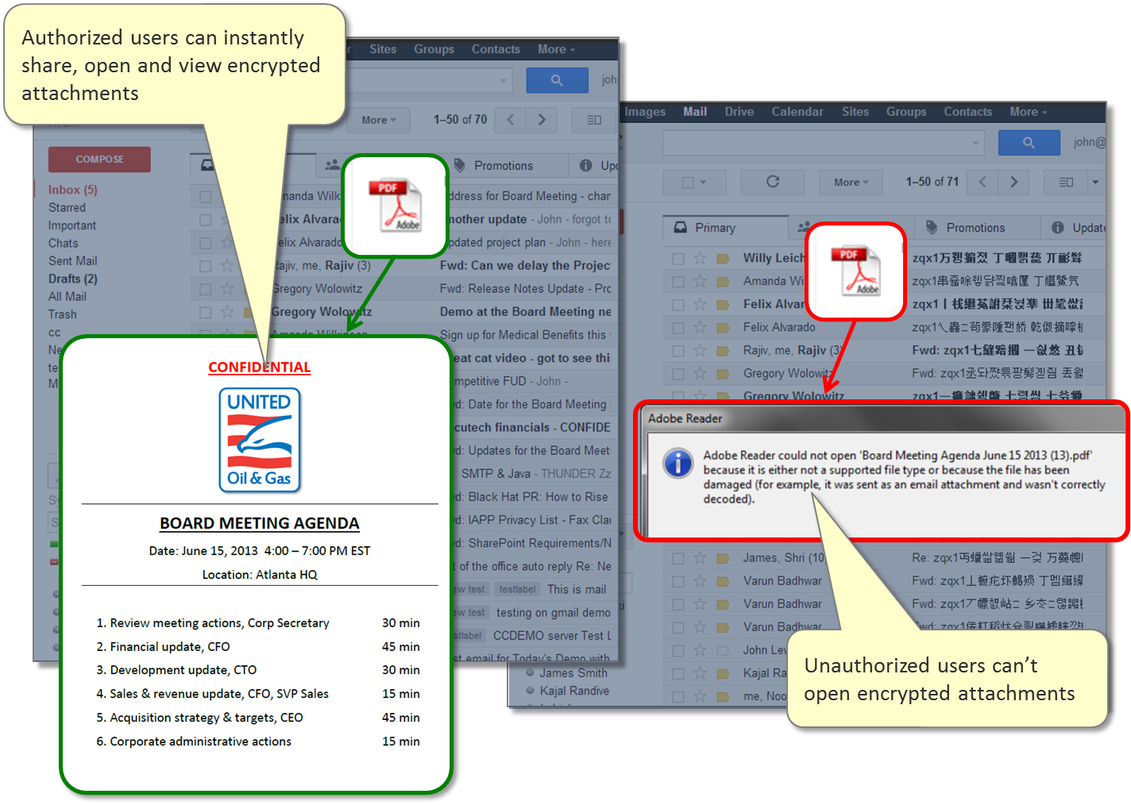Open Calendar from the top navigation bar
This screenshot has width=1131, height=805.
(797, 112)
